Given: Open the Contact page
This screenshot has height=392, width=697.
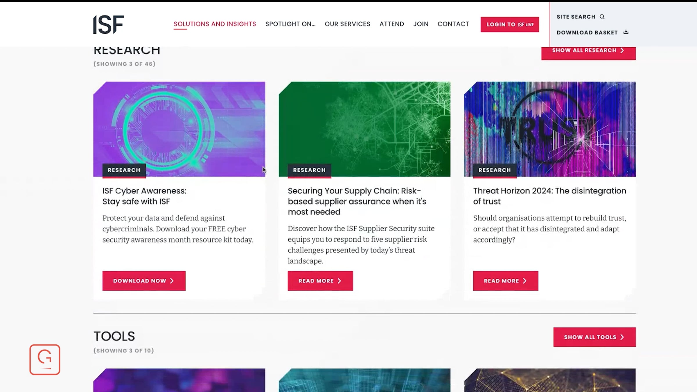Looking at the screenshot, I should (453, 24).
